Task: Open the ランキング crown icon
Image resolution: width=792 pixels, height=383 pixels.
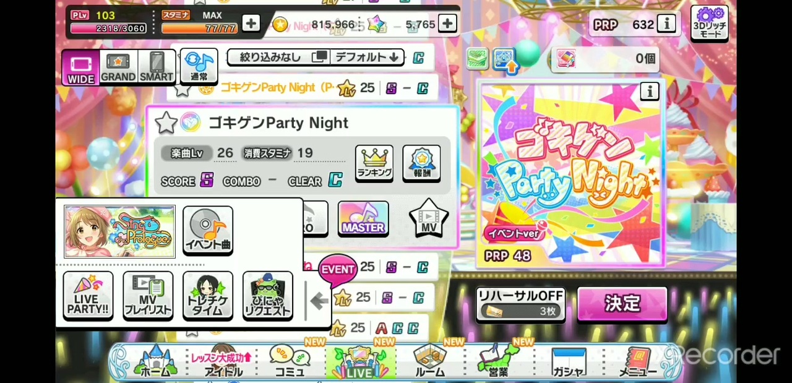Action: tap(374, 163)
